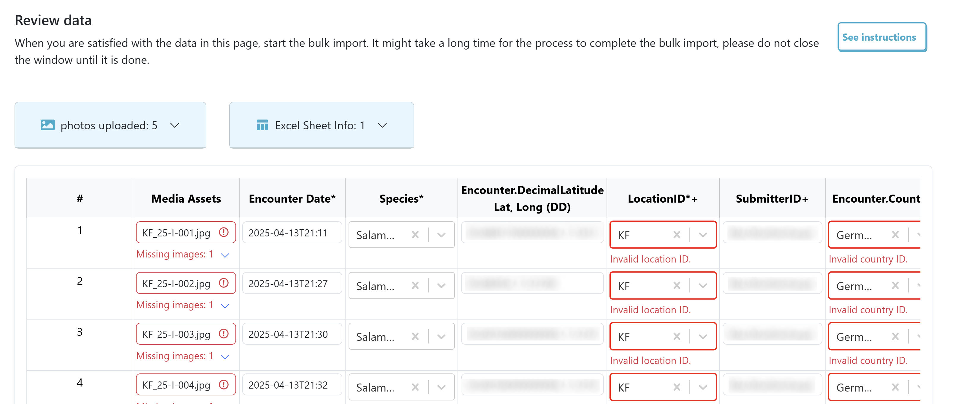
Task: Open the Species dropdown in row 3
Action: click(x=441, y=336)
